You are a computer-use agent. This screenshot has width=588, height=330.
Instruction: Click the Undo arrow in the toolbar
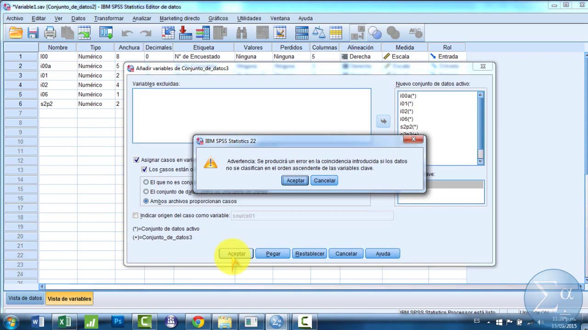click(127, 33)
